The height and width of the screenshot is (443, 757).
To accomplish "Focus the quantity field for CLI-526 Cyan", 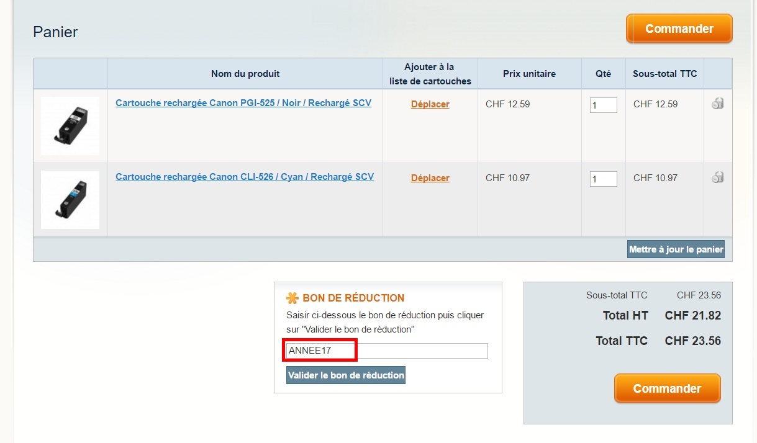I will (603, 179).
